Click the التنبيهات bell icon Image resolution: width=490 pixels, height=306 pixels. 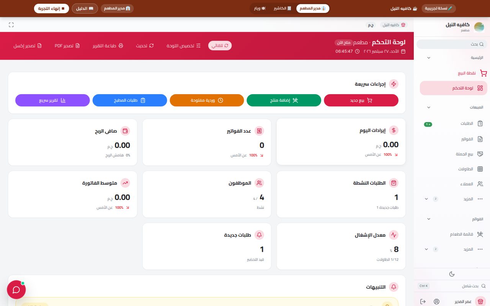tap(394, 287)
